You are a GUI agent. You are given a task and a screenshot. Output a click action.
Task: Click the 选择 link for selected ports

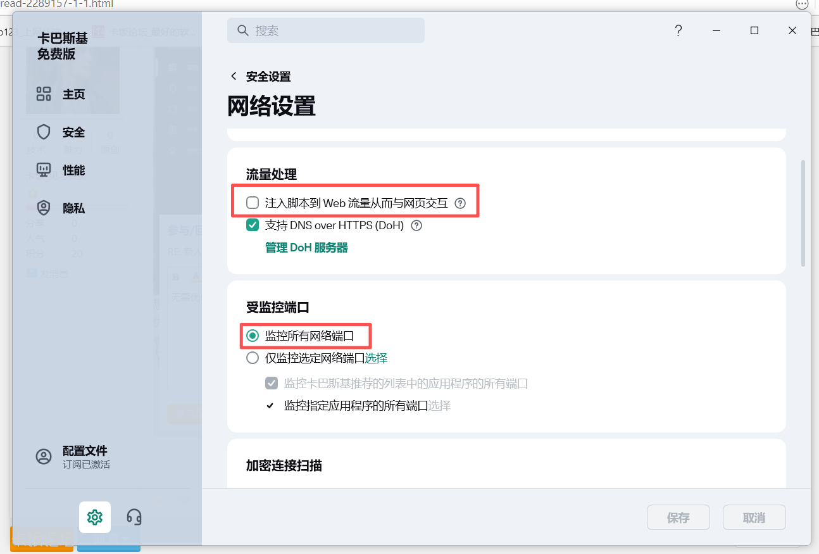tap(376, 358)
